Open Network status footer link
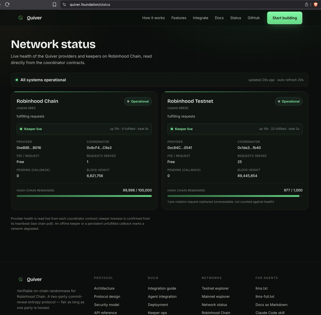This screenshot has width=321, height=315. point(214,305)
